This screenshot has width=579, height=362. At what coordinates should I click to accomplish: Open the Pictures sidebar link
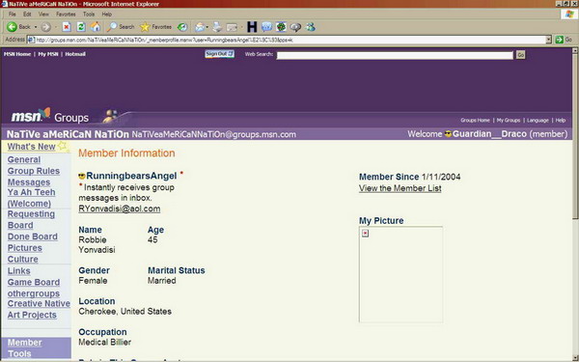[x=25, y=248]
